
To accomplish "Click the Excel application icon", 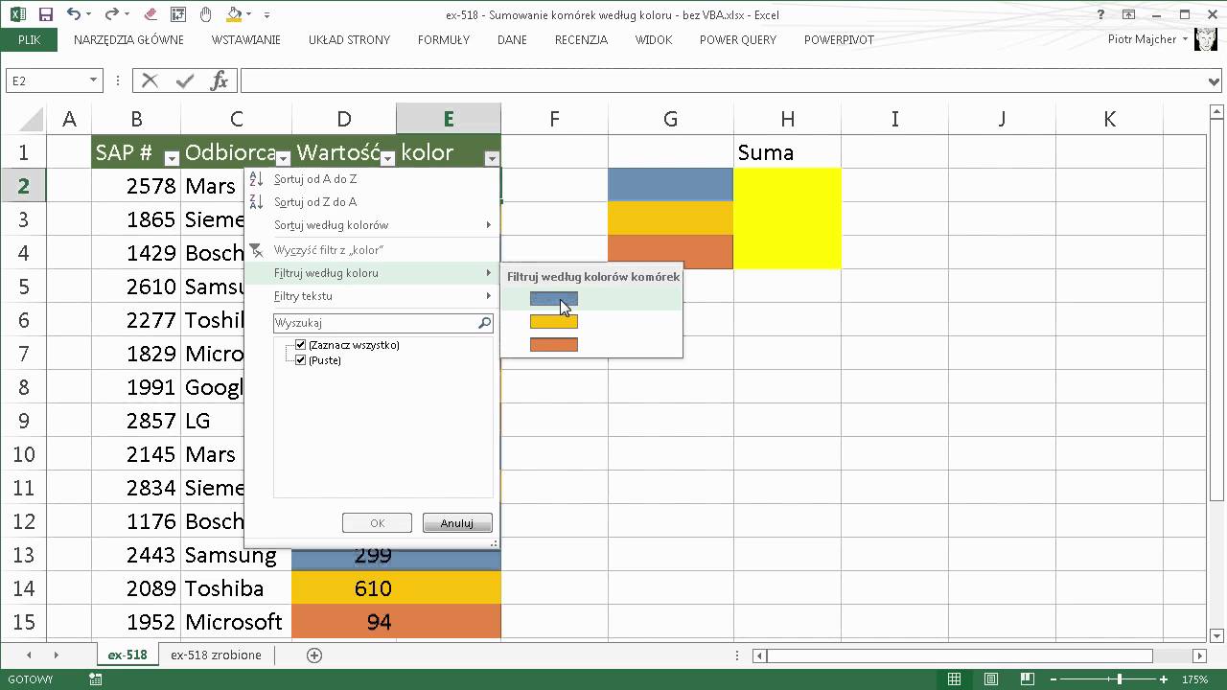I will click(18, 14).
